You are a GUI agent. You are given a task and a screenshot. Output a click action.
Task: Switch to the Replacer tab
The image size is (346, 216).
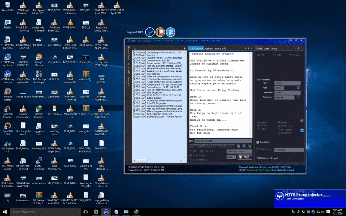tap(209, 49)
